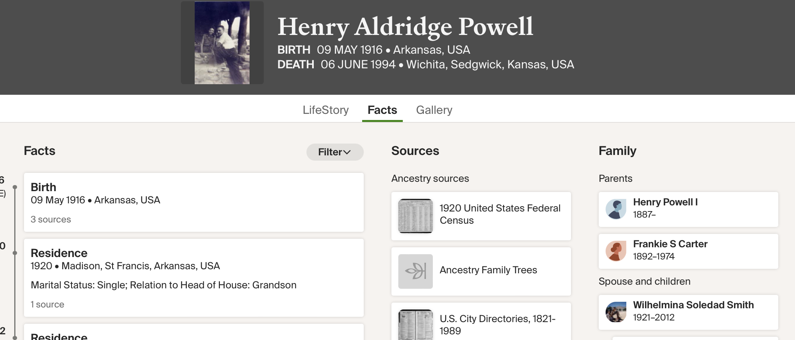Open Wilhelmina Soledad Smith's profile
This screenshot has height=340, width=795.
[x=693, y=305]
